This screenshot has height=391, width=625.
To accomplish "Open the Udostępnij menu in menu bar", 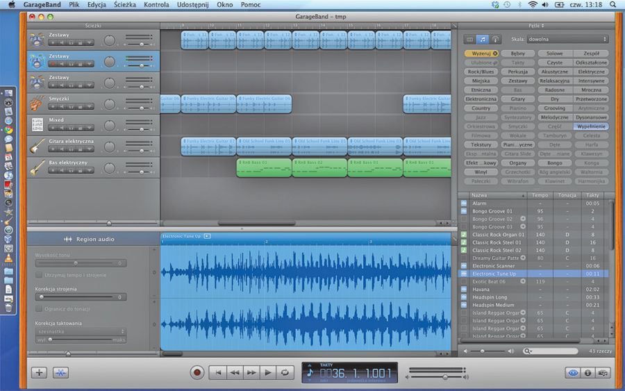I will [x=194, y=5].
